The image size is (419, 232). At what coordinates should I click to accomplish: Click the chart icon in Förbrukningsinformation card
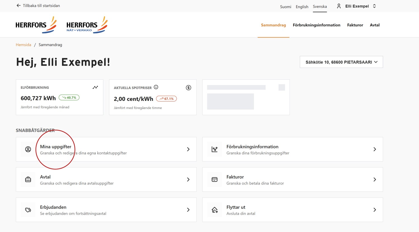tap(215, 149)
